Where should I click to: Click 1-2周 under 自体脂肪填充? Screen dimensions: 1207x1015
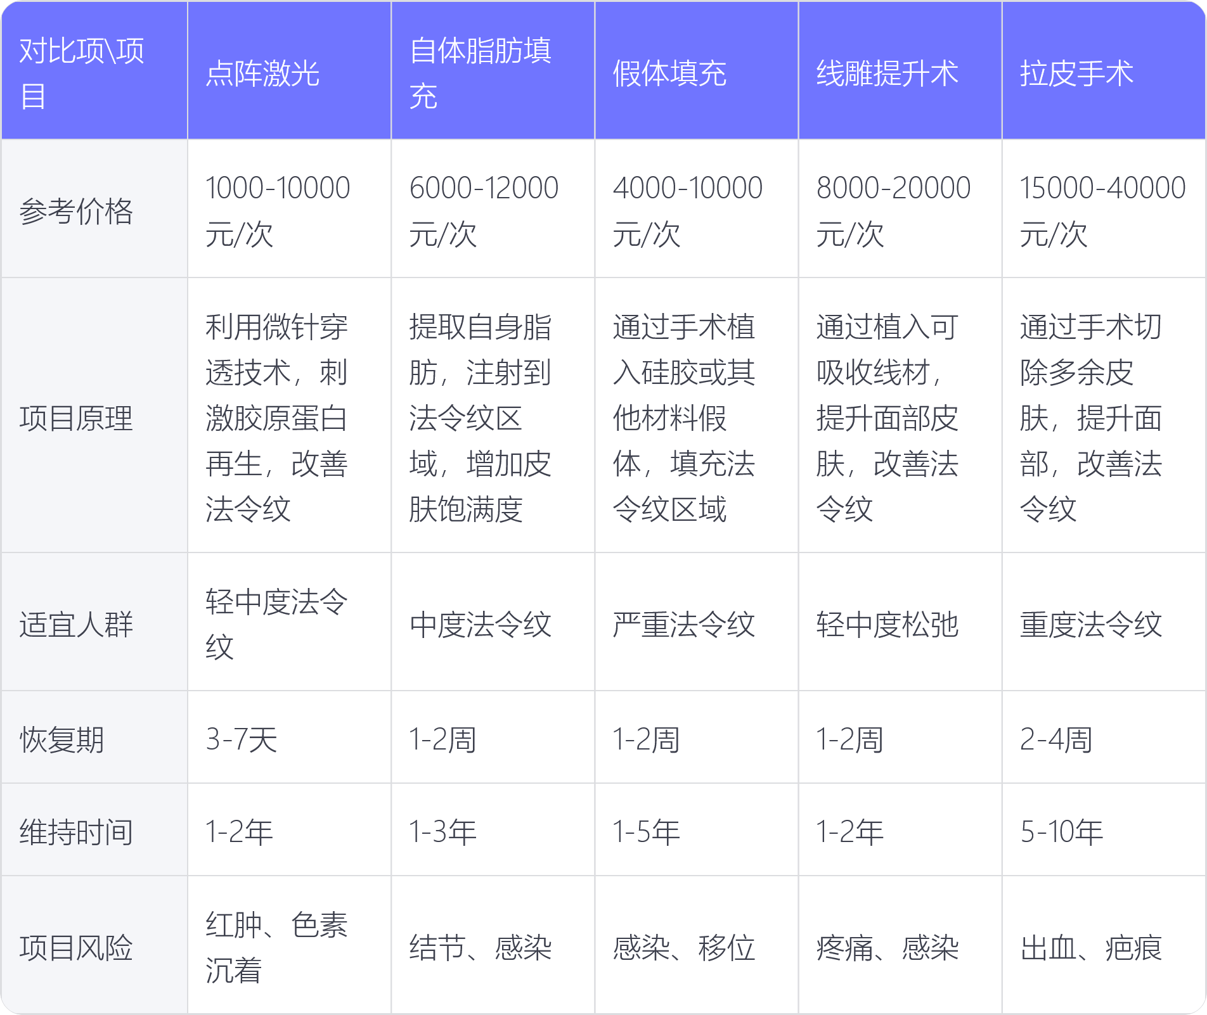493,737
